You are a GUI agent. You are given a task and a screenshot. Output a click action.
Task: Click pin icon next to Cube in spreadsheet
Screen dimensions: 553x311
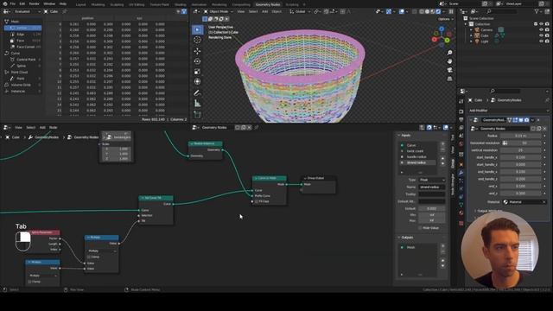[x=65, y=11]
